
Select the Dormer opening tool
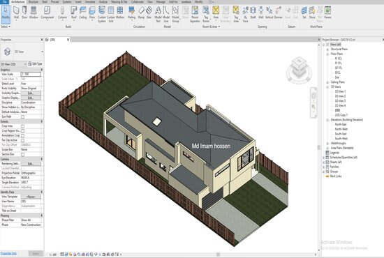tap(278, 13)
